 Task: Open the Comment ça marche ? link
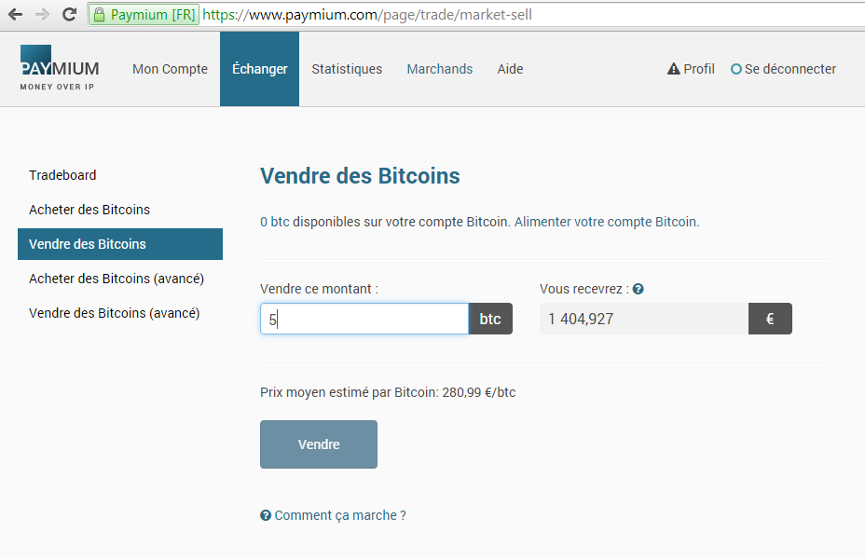333,515
